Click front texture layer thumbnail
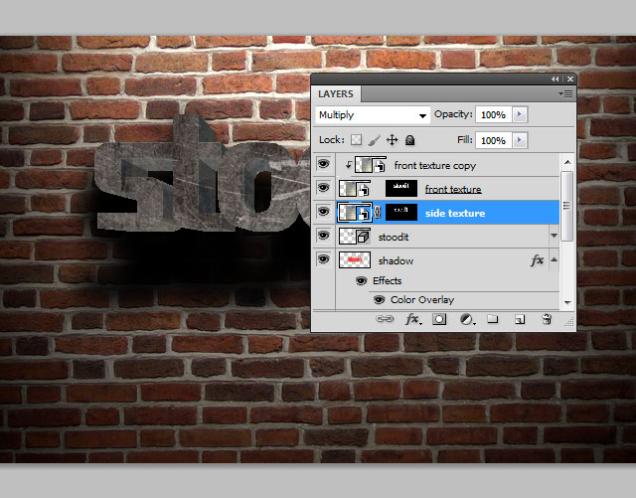This screenshot has width=636, height=498. (355, 189)
